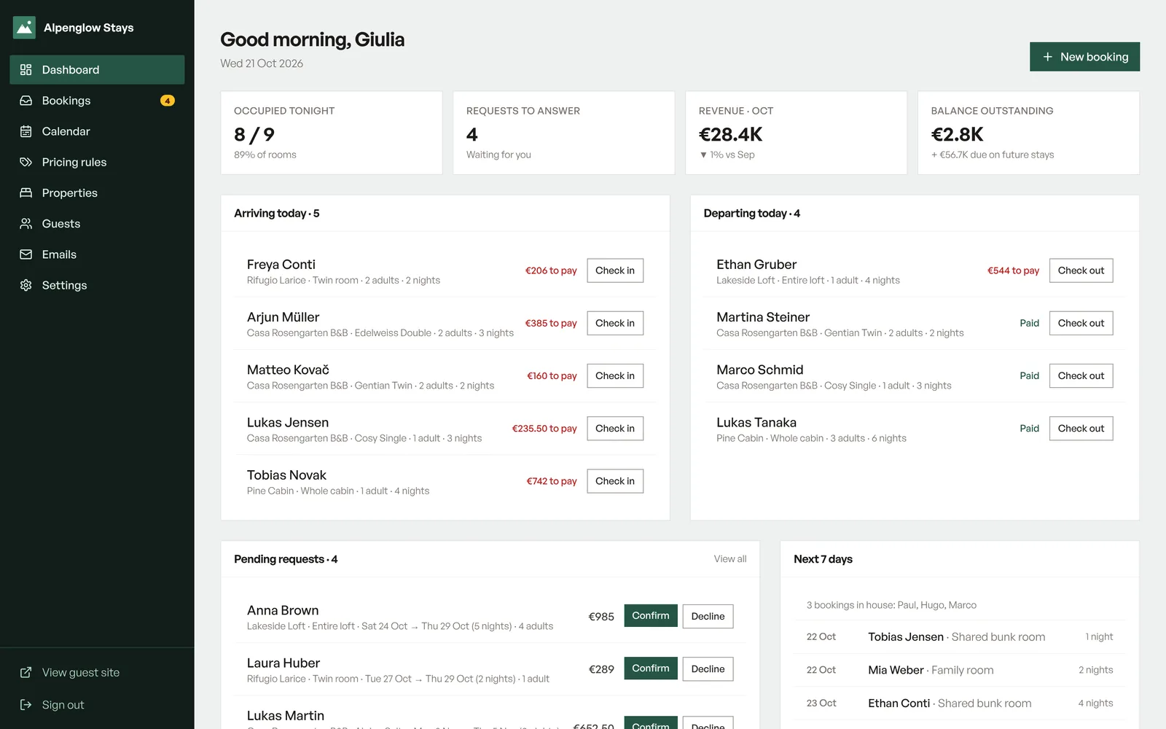The width and height of the screenshot is (1166, 729).
Task: Open the Pricing rules section
Action: [x=97, y=162]
